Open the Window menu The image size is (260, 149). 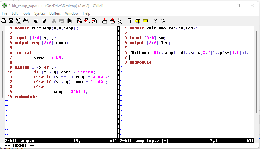tap(72, 13)
